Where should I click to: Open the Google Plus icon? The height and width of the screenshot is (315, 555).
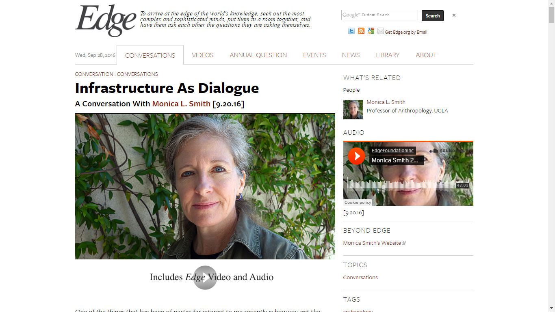point(371,31)
